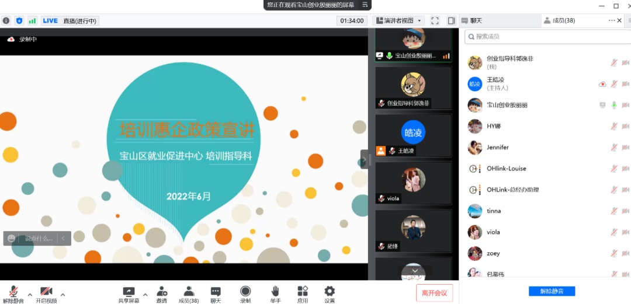Toggle the side panel layout icon

pos(451,20)
